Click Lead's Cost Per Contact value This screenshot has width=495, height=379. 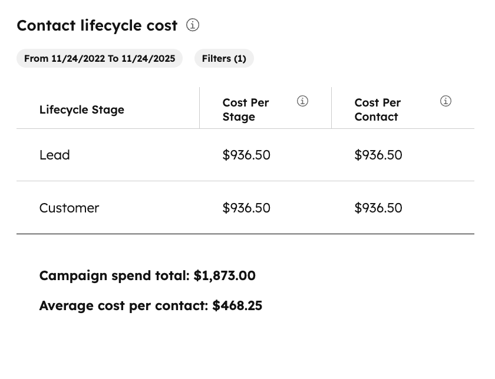pos(378,155)
